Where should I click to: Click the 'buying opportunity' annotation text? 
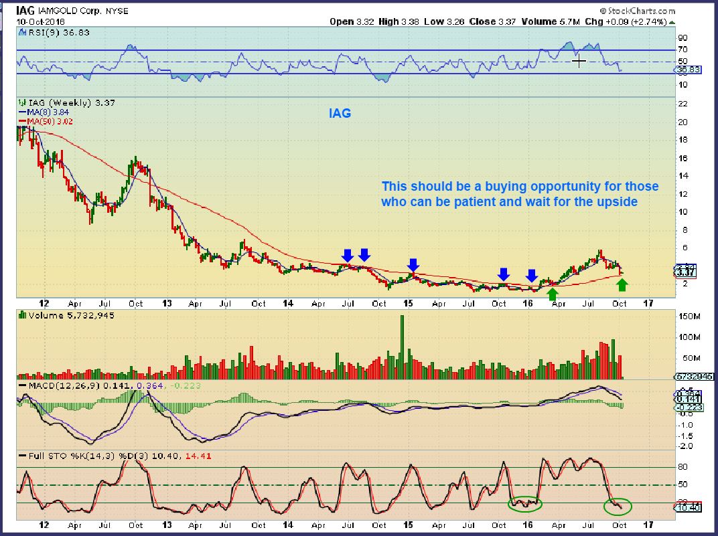[520, 194]
